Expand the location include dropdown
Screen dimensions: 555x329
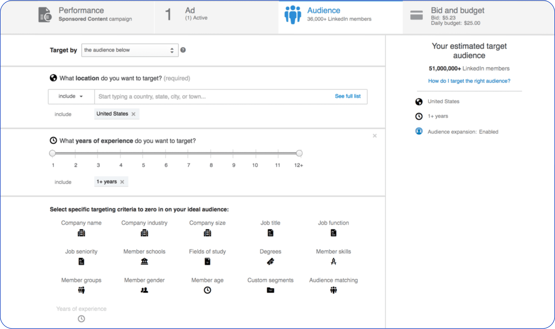click(71, 97)
